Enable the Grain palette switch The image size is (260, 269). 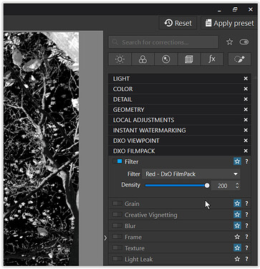pos(117,204)
